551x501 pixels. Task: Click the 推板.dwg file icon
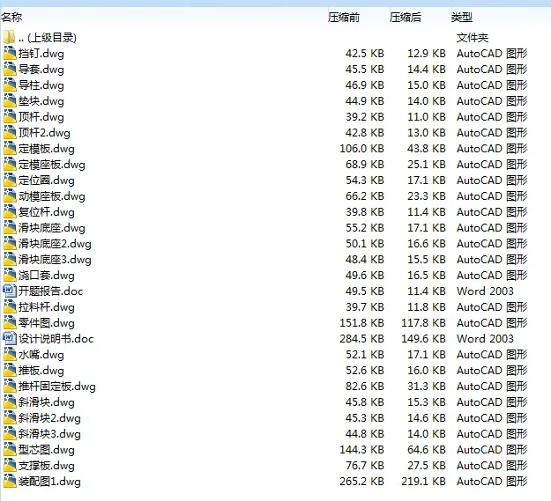pyautogui.click(x=10, y=370)
